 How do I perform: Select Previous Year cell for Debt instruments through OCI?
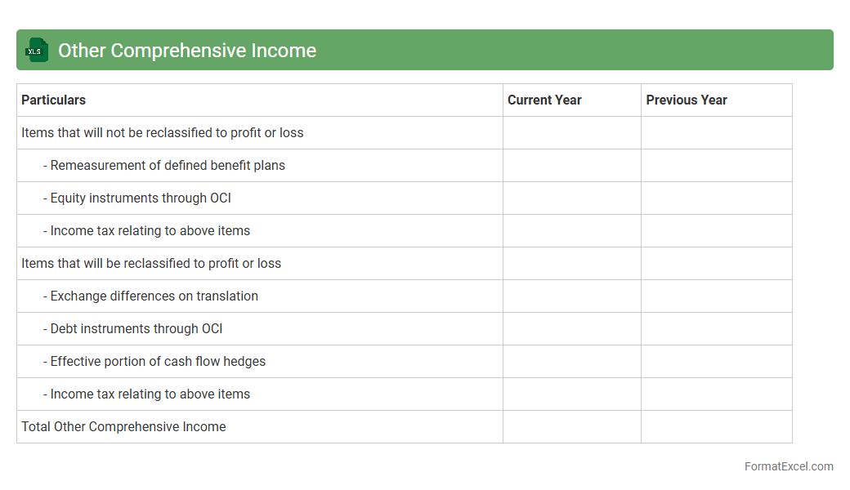coord(716,328)
